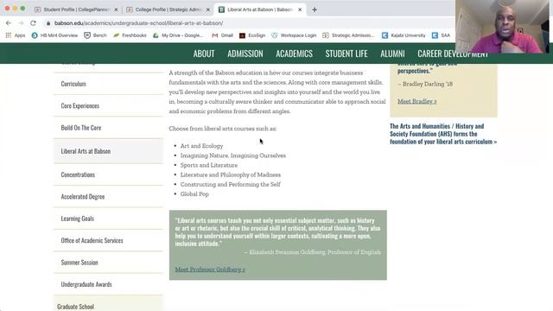Go to Core Experiences in the sidebar
The width and height of the screenshot is (553, 311).
(x=80, y=105)
